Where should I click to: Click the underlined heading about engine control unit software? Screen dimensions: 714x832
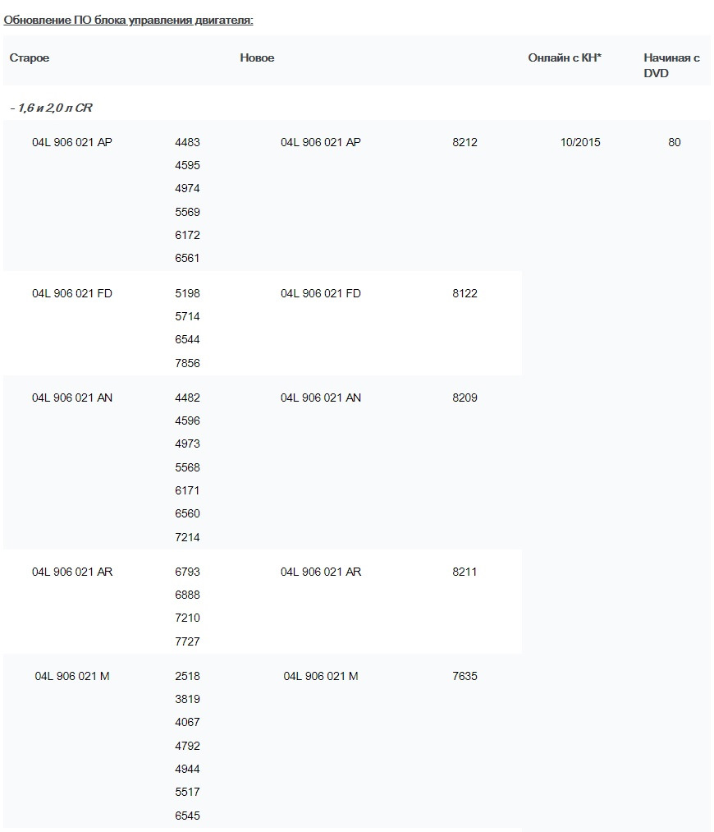point(128,21)
